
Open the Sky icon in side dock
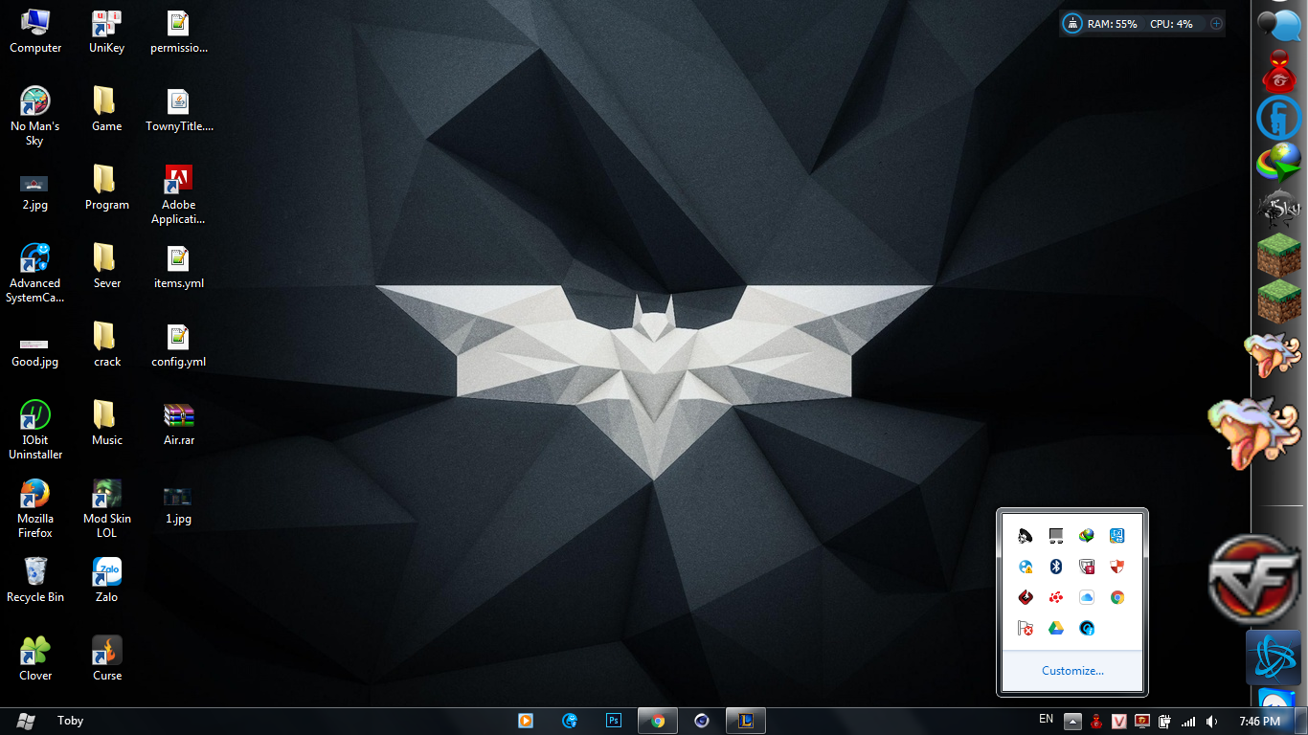pyautogui.click(x=1278, y=209)
